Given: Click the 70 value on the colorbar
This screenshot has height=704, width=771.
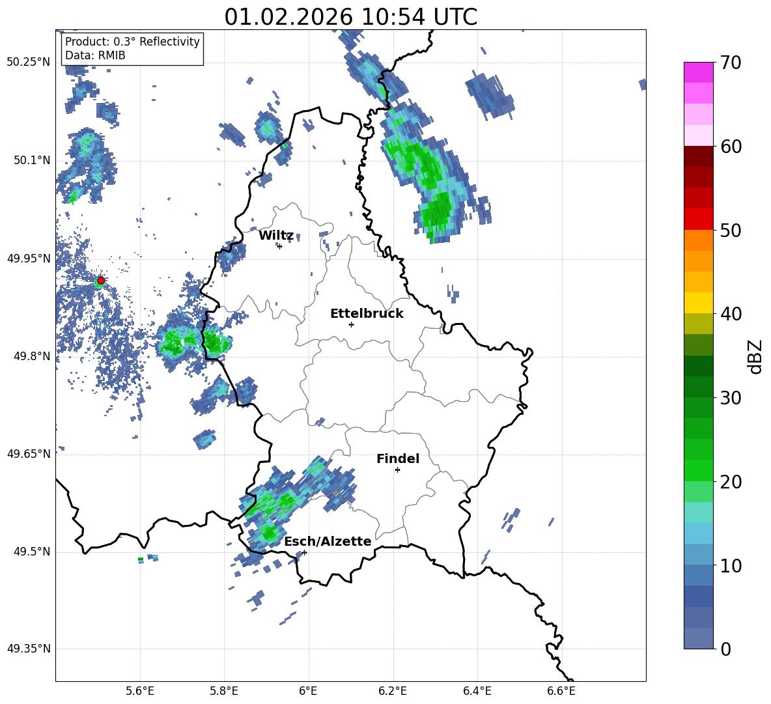Looking at the screenshot, I should click(731, 63).
